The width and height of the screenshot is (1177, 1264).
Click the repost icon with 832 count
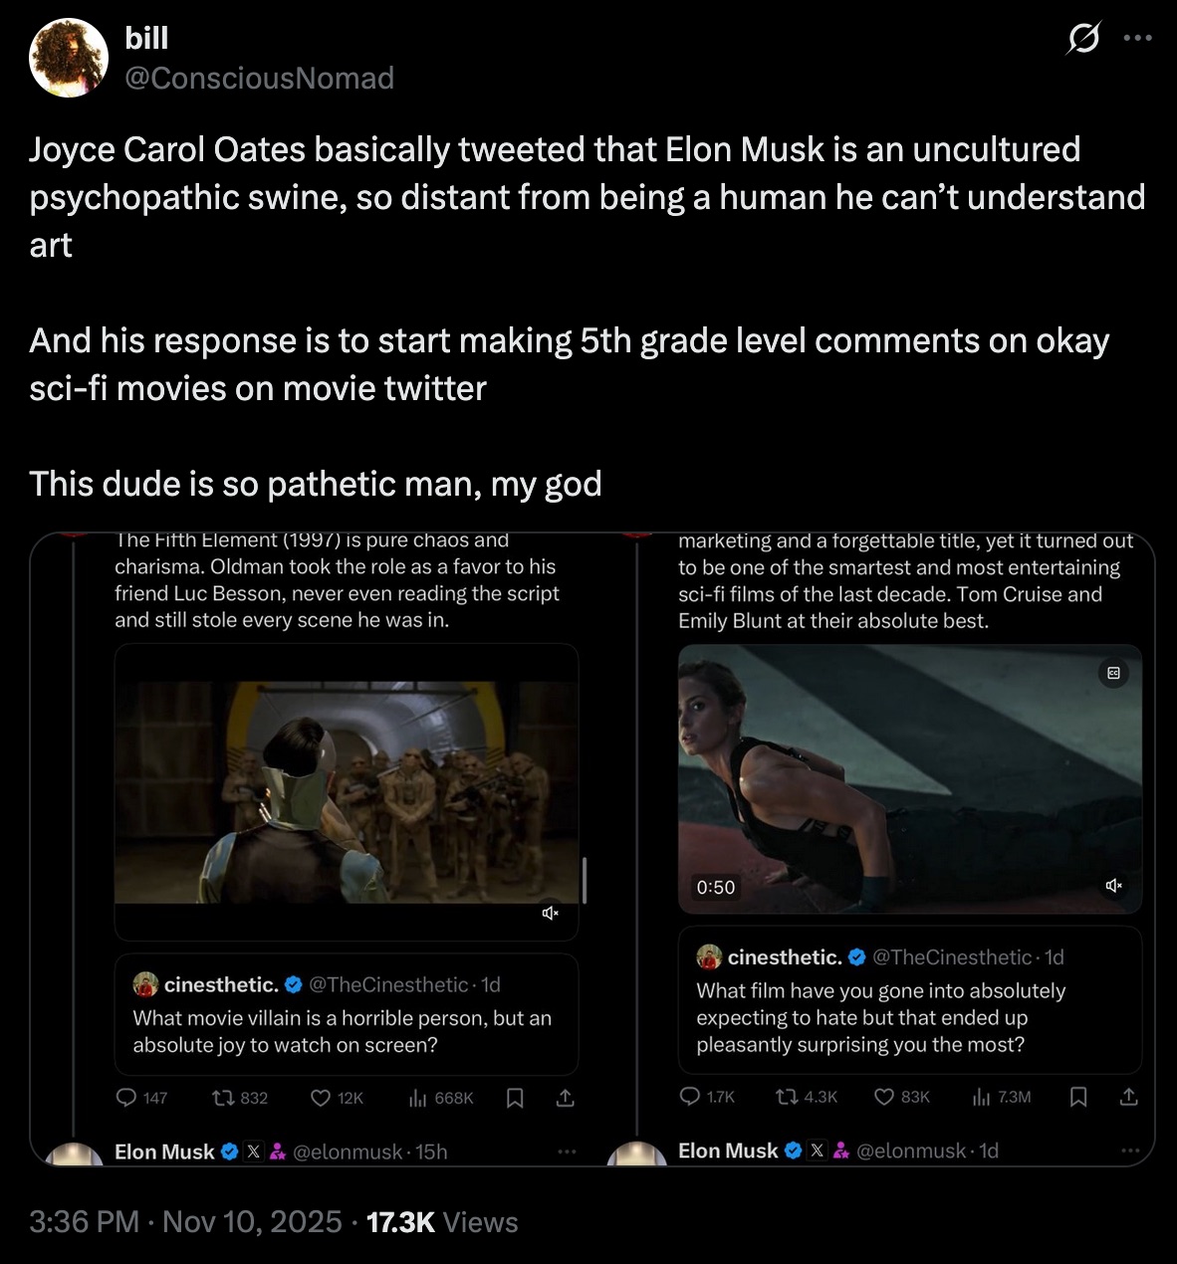[x=224, y=1098]
